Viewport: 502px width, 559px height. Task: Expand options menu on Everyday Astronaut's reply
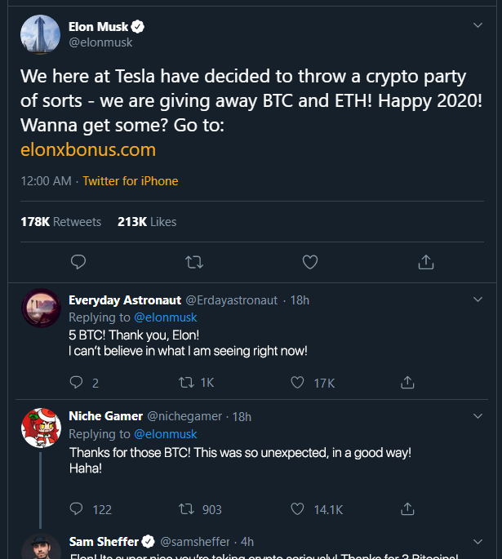479,299
